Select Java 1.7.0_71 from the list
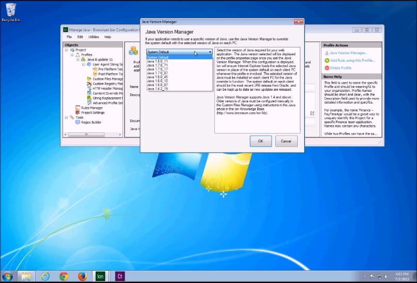Screen dimensions: 417x283 (x=179, y=65)
